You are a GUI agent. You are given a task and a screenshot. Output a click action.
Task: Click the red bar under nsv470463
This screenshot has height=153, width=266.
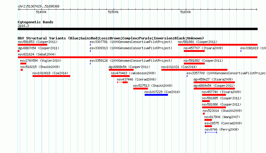(x=120, y=76)
